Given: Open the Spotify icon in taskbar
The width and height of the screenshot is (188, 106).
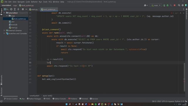Looking at the screenshot, I should (96, 104).
